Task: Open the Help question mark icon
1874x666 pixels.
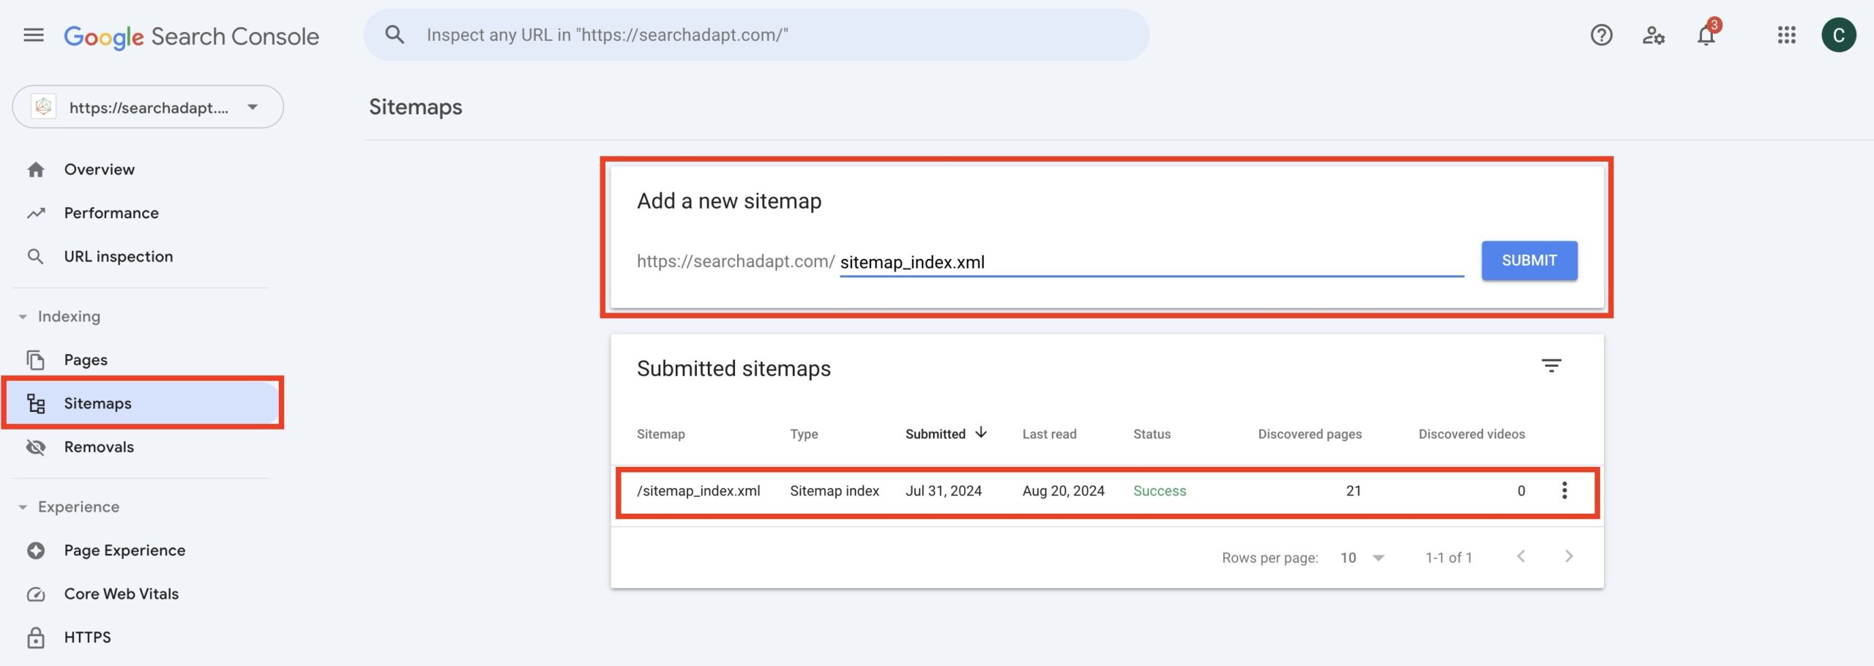Action: 1601,35
